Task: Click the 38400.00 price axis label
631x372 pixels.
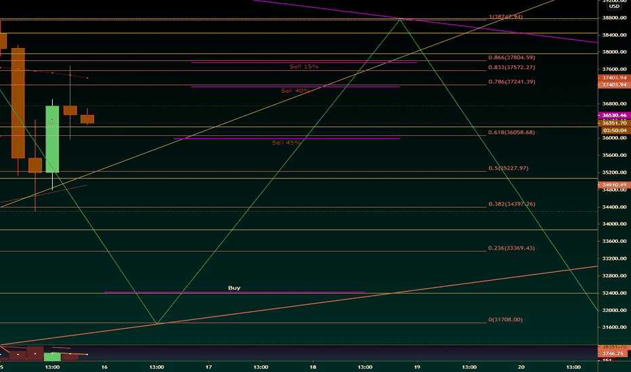Action: click(615, 35)
